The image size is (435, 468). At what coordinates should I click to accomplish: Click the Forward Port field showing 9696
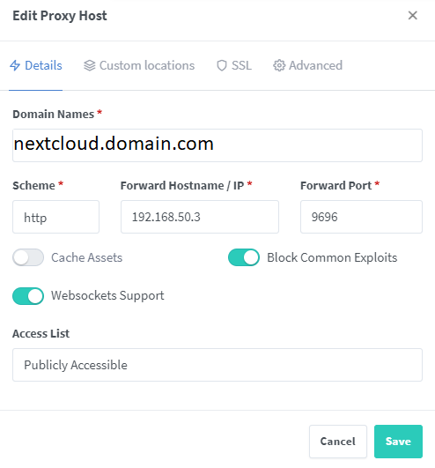pos(361,217)
